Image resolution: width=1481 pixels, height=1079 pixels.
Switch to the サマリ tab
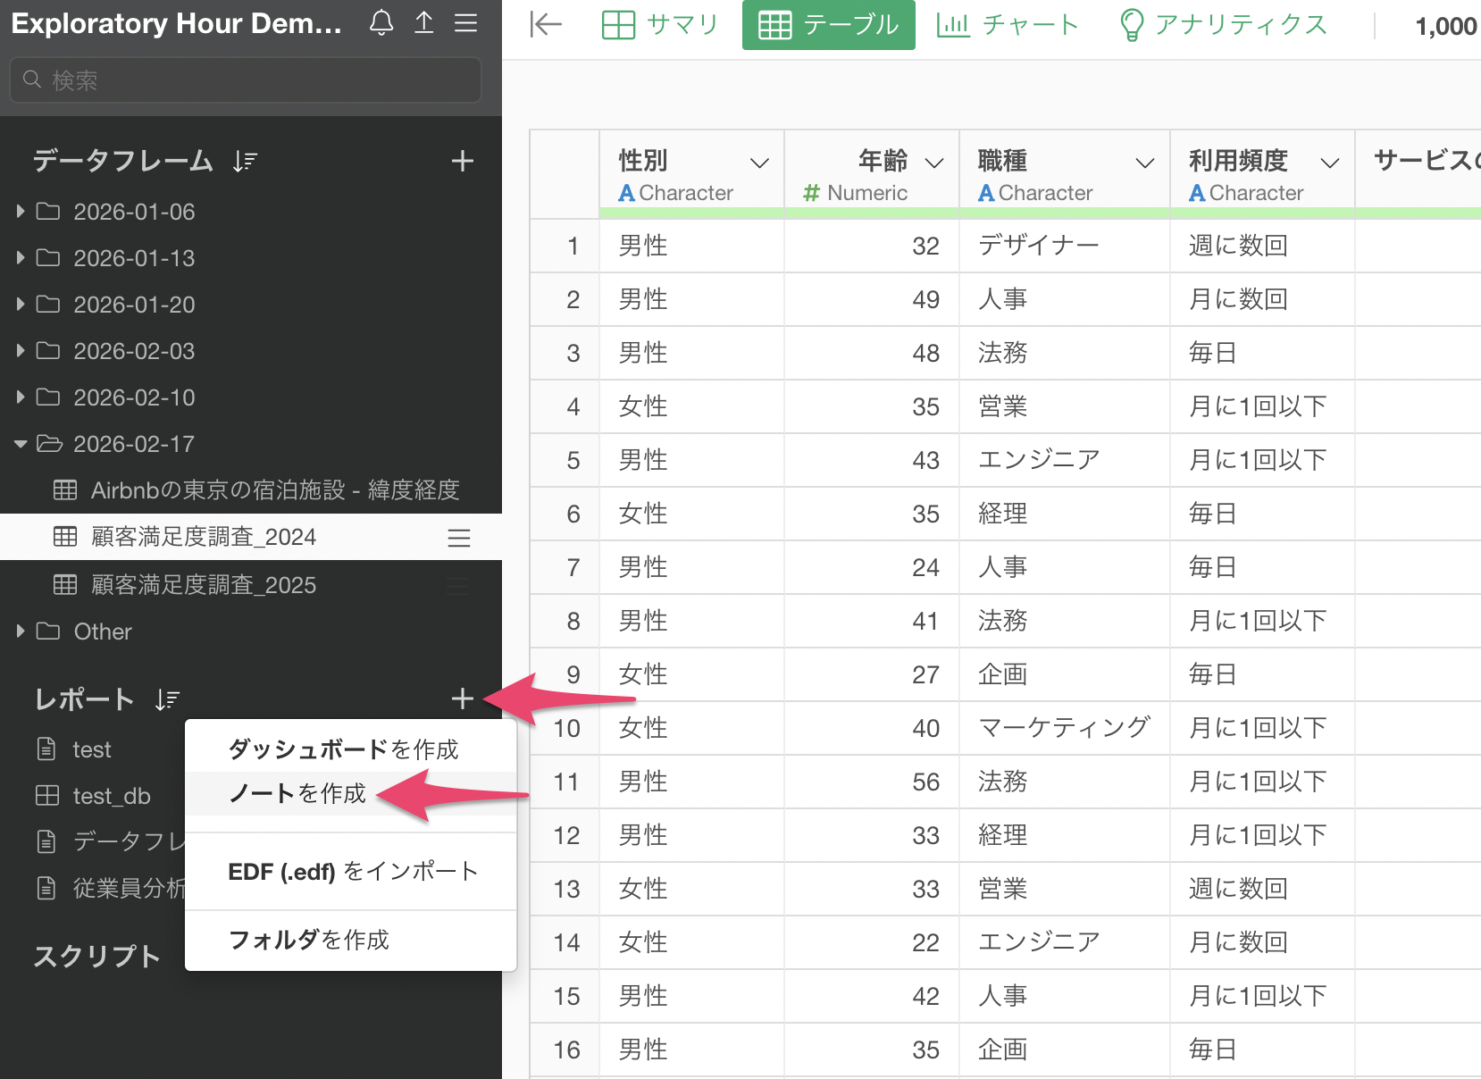click(660, 25)
